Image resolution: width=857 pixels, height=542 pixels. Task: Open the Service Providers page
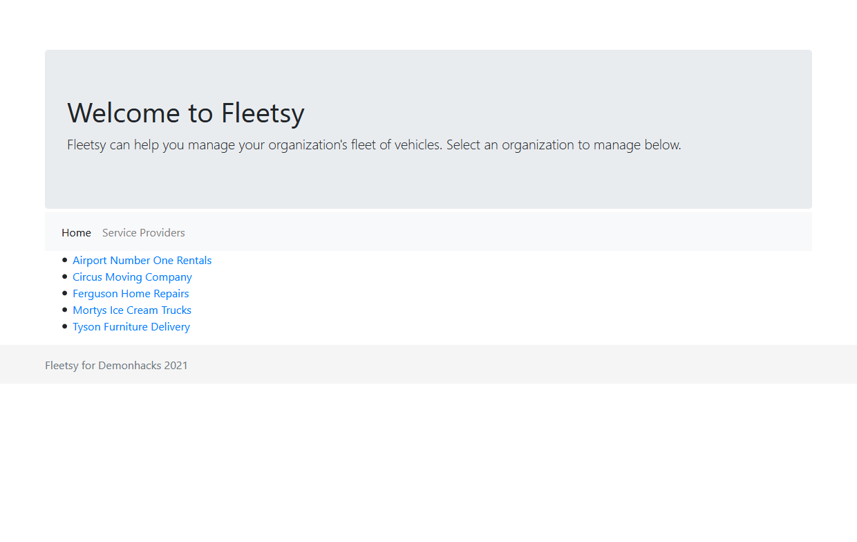tap(144, 233)
